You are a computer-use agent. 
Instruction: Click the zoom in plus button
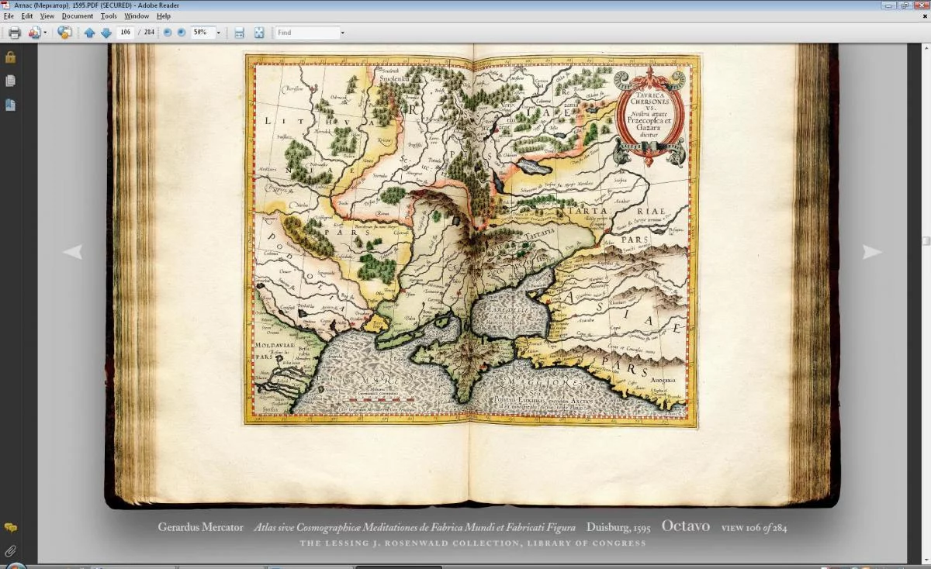pyautogui.click(x=182, y=33)
